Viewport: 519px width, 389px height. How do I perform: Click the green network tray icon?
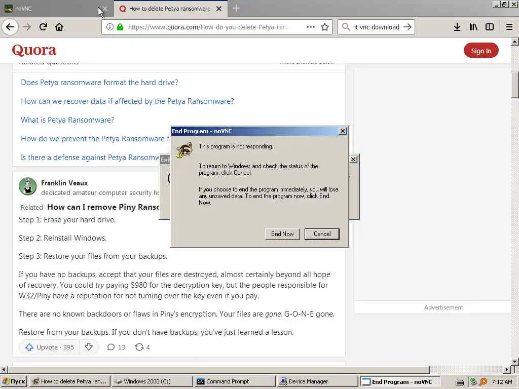pyautogui.click(x=473, y=382)
